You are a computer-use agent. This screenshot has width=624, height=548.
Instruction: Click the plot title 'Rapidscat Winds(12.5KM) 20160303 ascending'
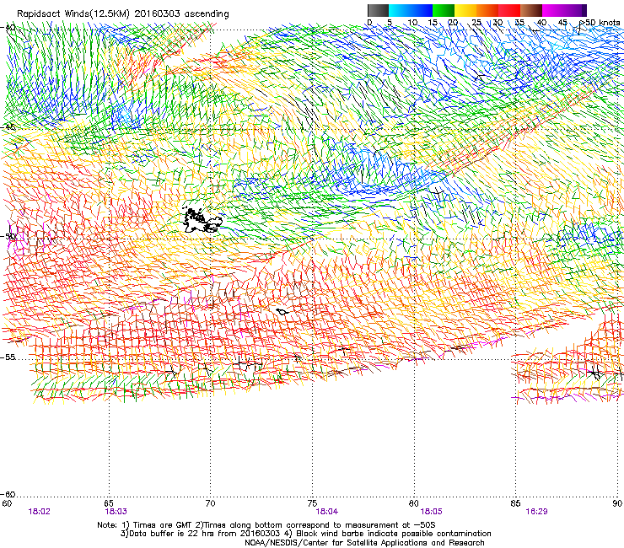(123, 14)
